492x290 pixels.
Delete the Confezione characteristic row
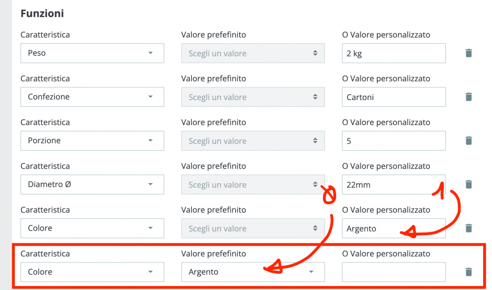tap(468, 97)
